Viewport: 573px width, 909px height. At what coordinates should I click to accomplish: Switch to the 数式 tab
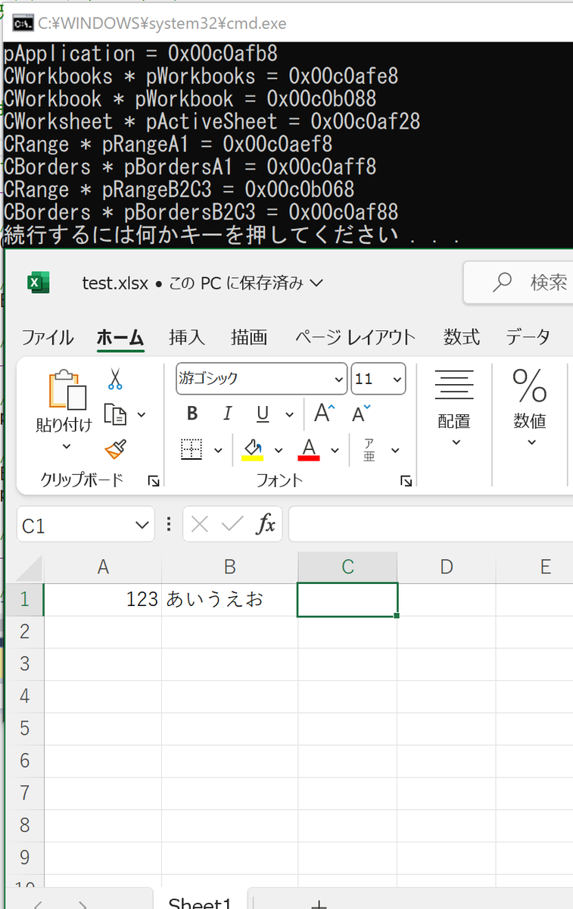(x=462, y=337)
